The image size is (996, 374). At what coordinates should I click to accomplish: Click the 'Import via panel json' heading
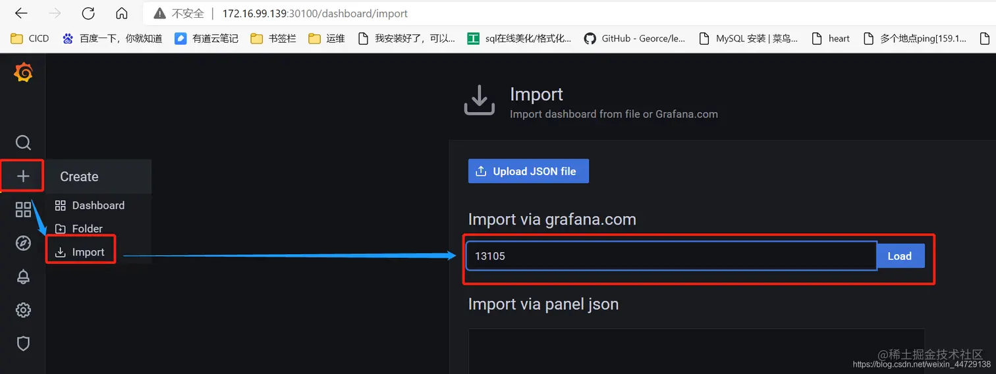pos(543,304)
